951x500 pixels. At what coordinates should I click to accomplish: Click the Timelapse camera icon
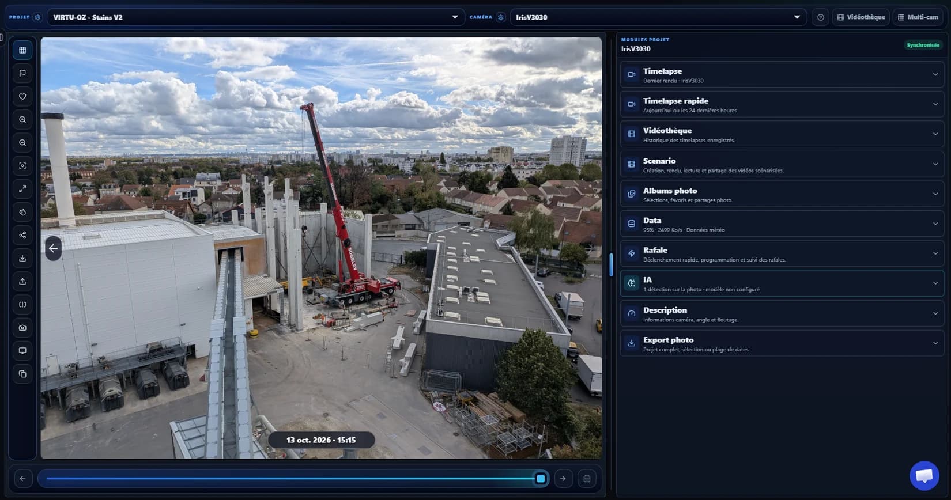632,74
